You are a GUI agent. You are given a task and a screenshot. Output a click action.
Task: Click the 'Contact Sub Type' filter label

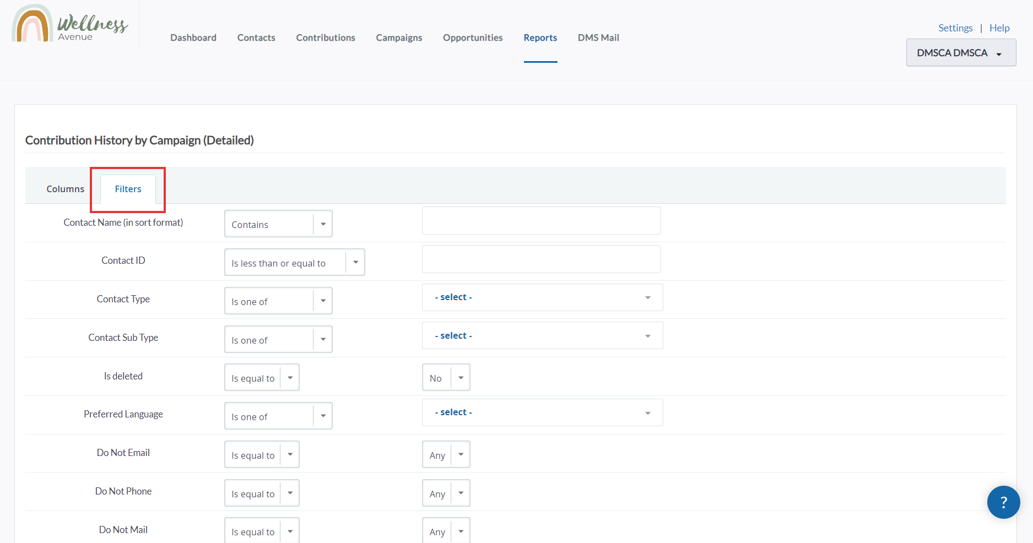tap(123, 338)
